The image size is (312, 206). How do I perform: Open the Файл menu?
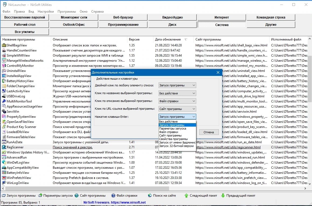(6, 12)
